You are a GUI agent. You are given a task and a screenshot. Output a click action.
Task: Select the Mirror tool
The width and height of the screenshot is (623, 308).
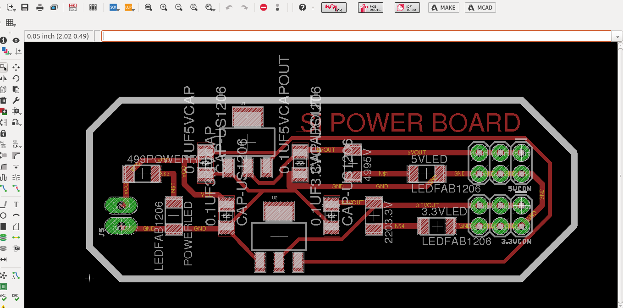point(3,78)
